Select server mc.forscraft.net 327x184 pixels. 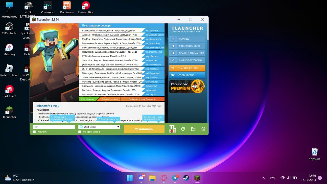pyautogui.click(x=122, y=43)
